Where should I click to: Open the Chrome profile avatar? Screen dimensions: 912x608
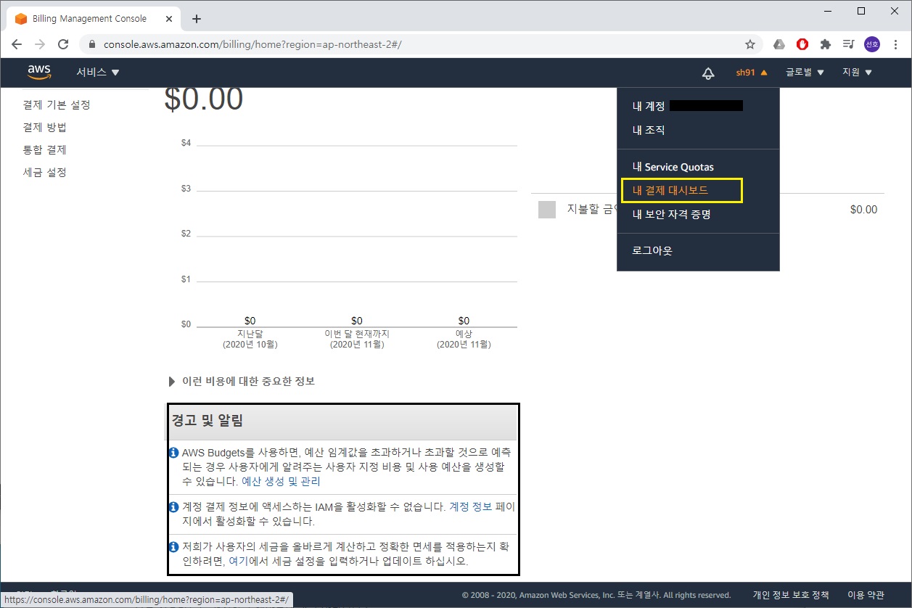871,44
